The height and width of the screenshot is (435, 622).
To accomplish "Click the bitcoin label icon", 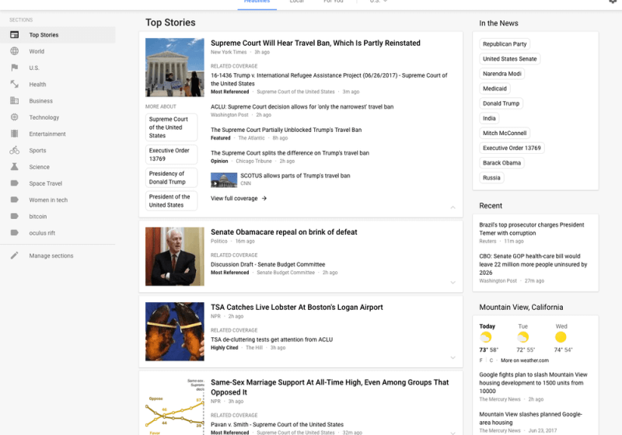I will (x=14, y=216).
